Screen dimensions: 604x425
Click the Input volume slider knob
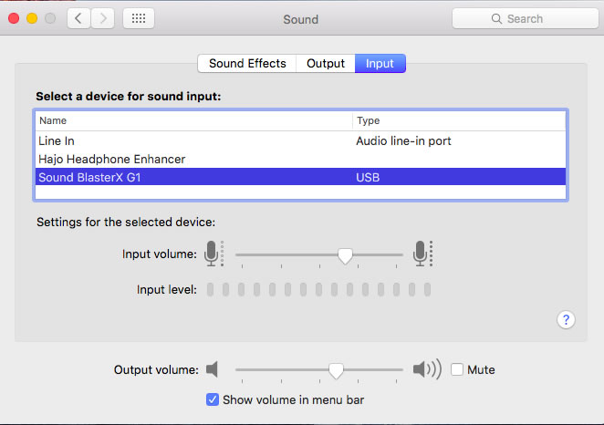pyautogui.click(x=345, y=255)
